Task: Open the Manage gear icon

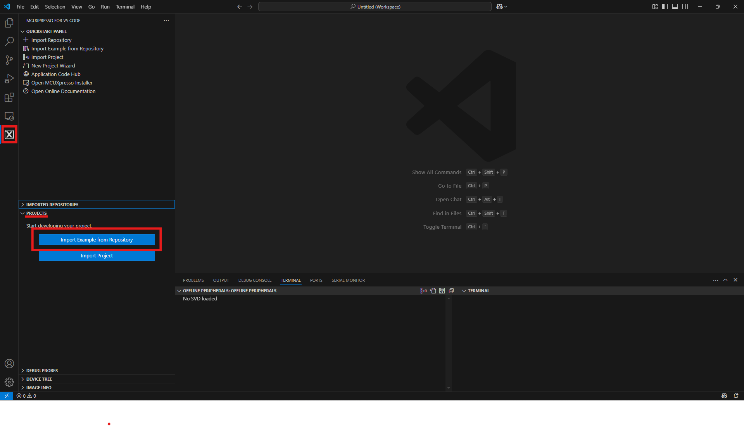Action: (9, 382)
